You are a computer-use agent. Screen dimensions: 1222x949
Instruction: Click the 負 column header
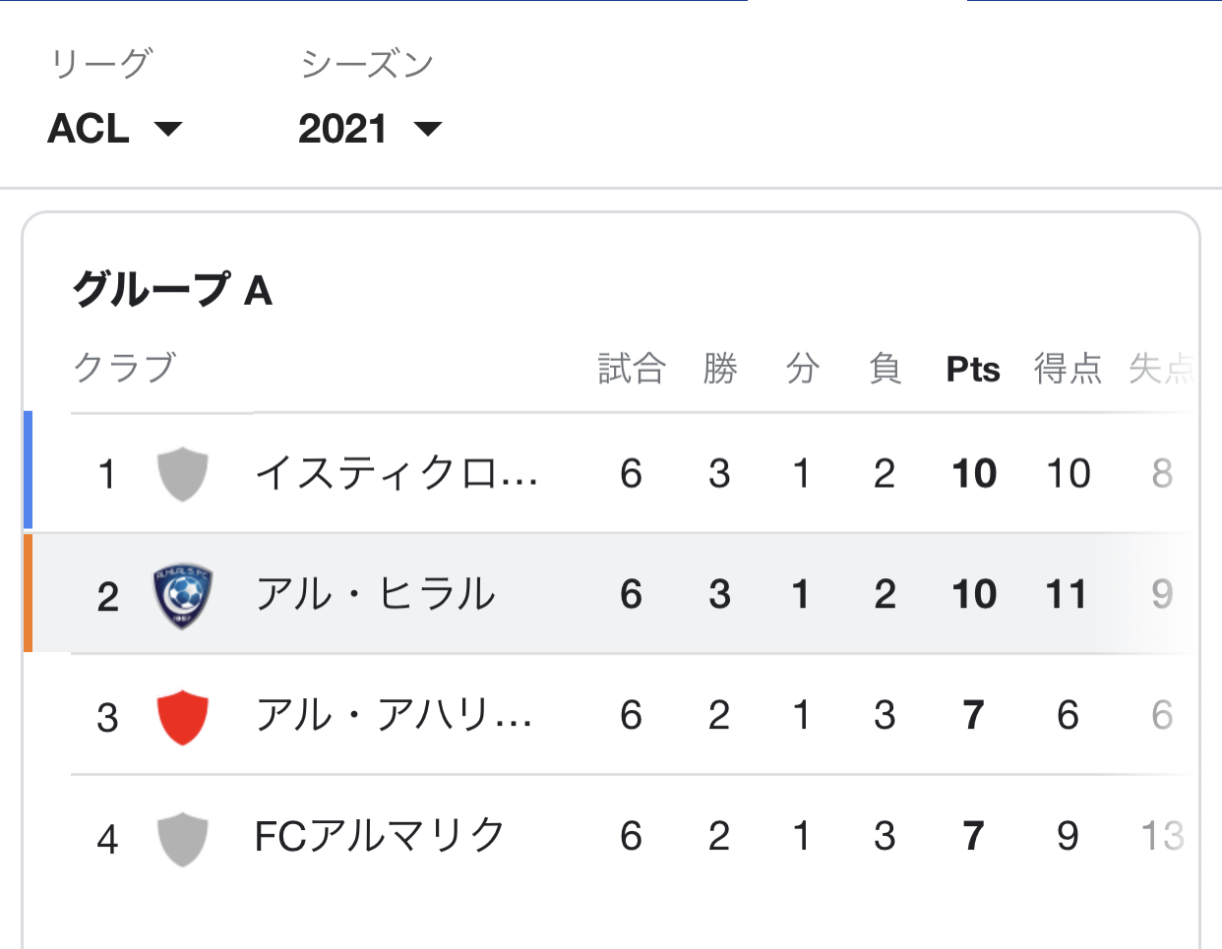(x=885, y=370)
